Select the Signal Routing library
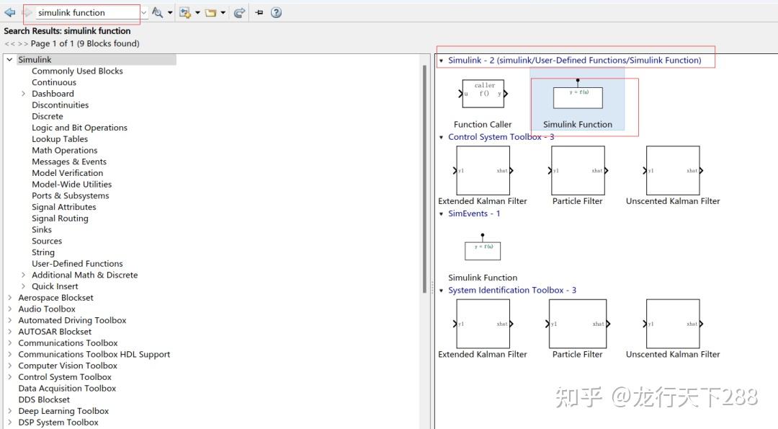This screenshot has height=429, width=778. point(60,218)
